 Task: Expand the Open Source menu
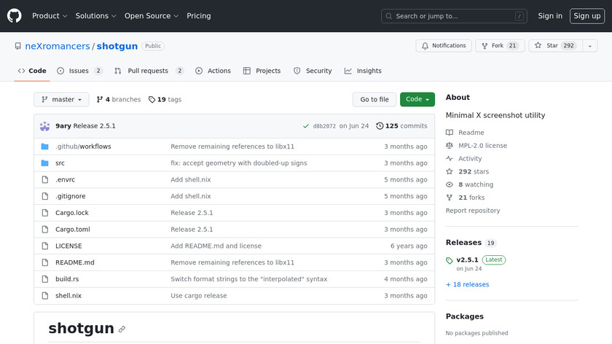tap(151, 16)
